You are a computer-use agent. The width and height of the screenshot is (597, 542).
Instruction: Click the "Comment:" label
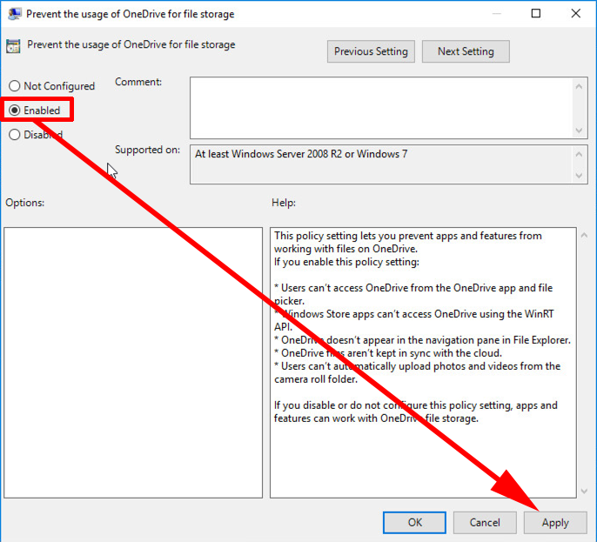coord(138,82)
